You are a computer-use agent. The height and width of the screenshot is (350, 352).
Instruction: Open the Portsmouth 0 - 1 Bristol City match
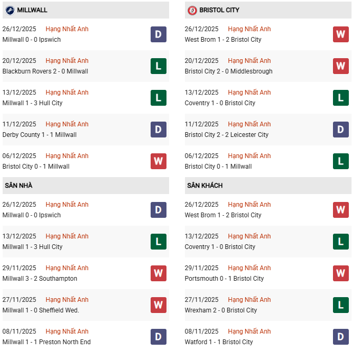[x=224, y=279]
